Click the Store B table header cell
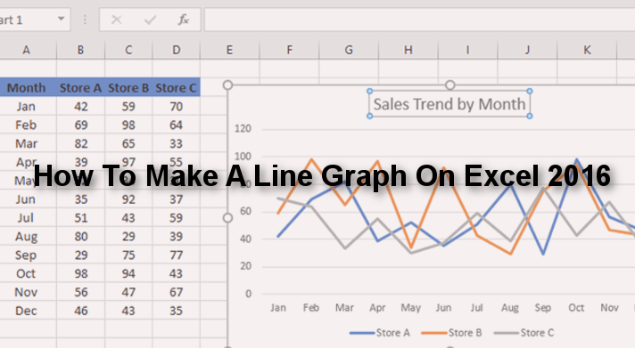Image resolution: width=635 pixels, height=348 pixels. click(x=128, y=88)
